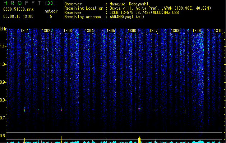Click the meteor echo streak near 1301
226x143 pixels.
(25, 109)
